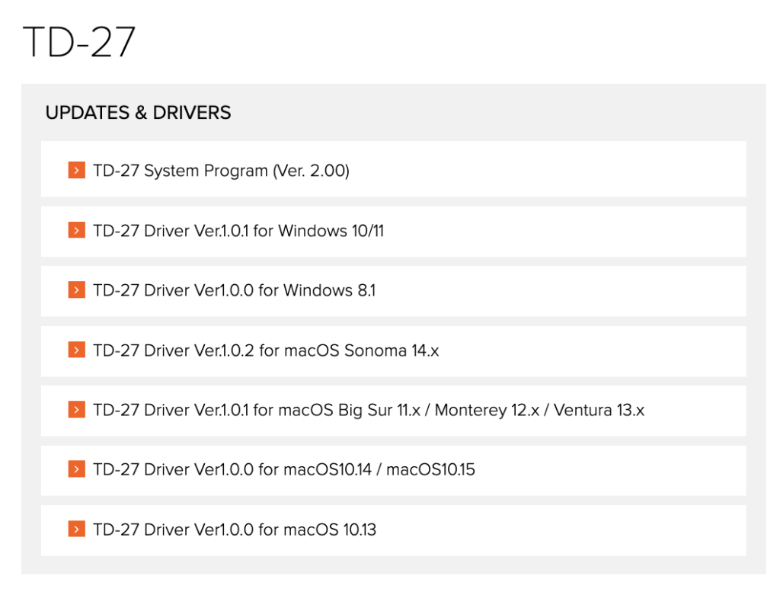Screen dimensions: 780x608
Task: Open TD-27 System Program (Ver. 2.00) link
Action: (x=222, y=171)
